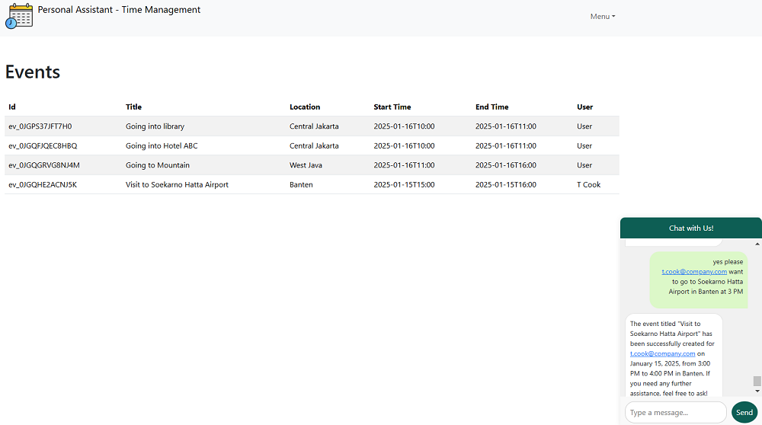The width and height of the screenshot is (762, 425).
Task: Open the Menu dropdown
Action: (x=602, y=16)
